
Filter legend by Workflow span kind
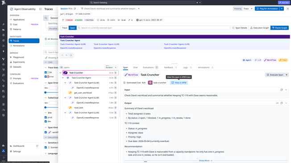pyautogui.click(x=270, y=60)
